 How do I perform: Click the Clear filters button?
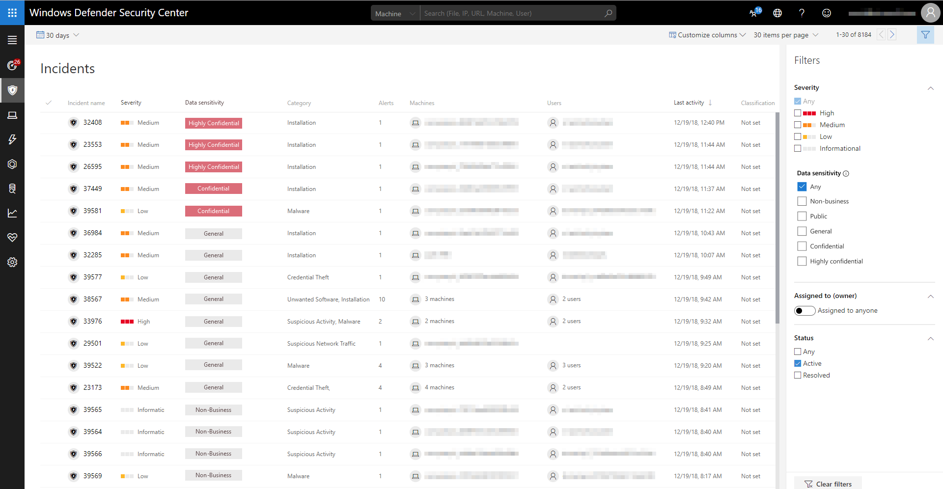828,484
